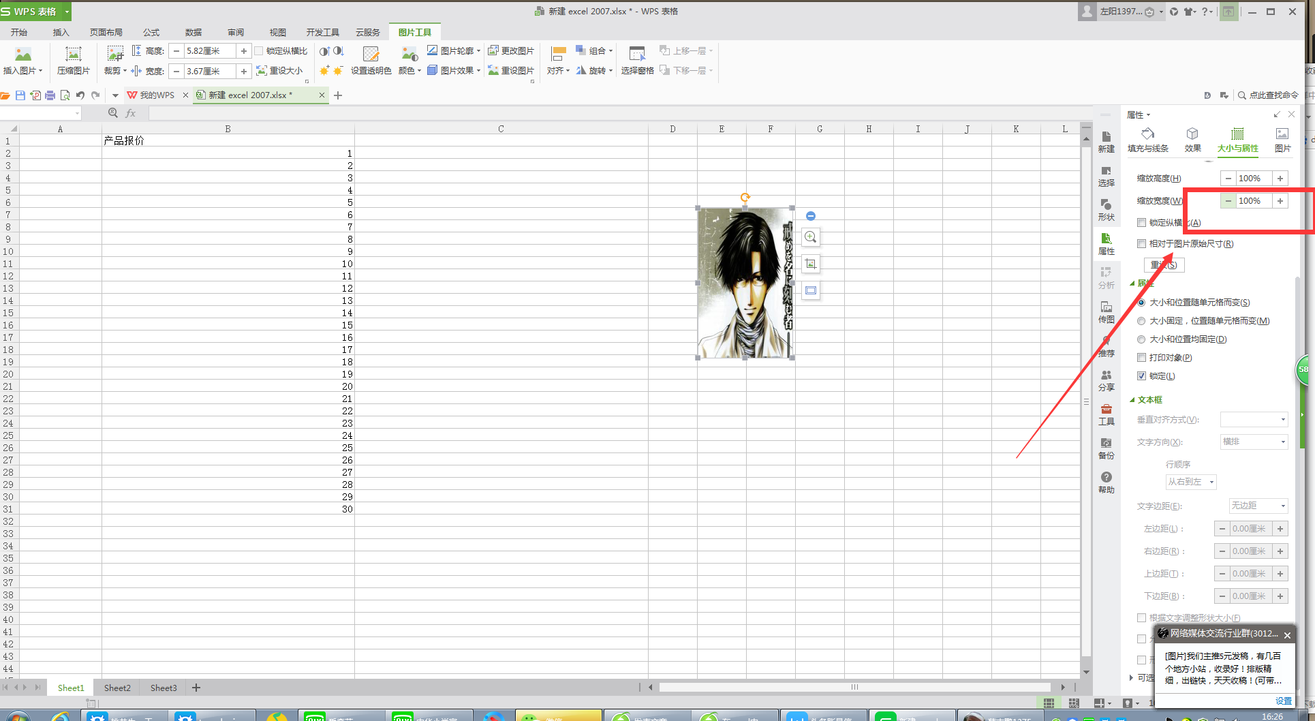
Task: Toggle 锁定纵横比(A) checkbox in properties panel
Action: pyautogui.click(x=1141, y=223)
